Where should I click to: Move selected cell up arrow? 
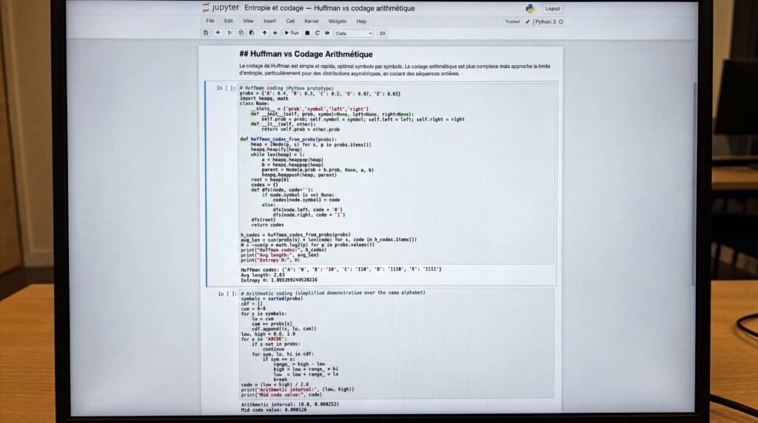coord(264,33)
